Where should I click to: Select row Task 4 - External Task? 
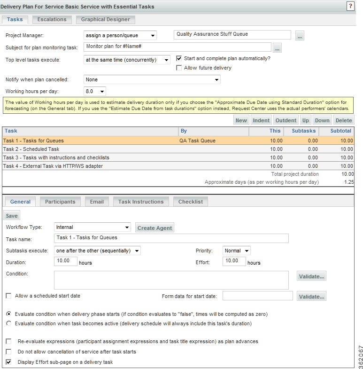(x=178, y=166)
